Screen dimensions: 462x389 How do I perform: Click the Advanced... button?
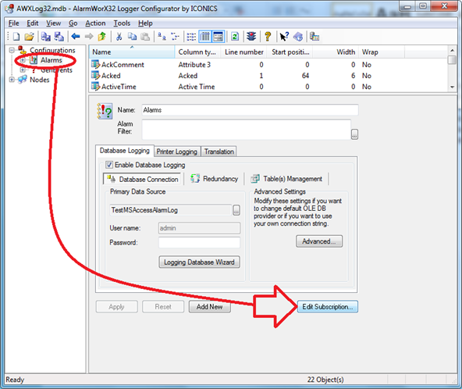tap(319, 241)
